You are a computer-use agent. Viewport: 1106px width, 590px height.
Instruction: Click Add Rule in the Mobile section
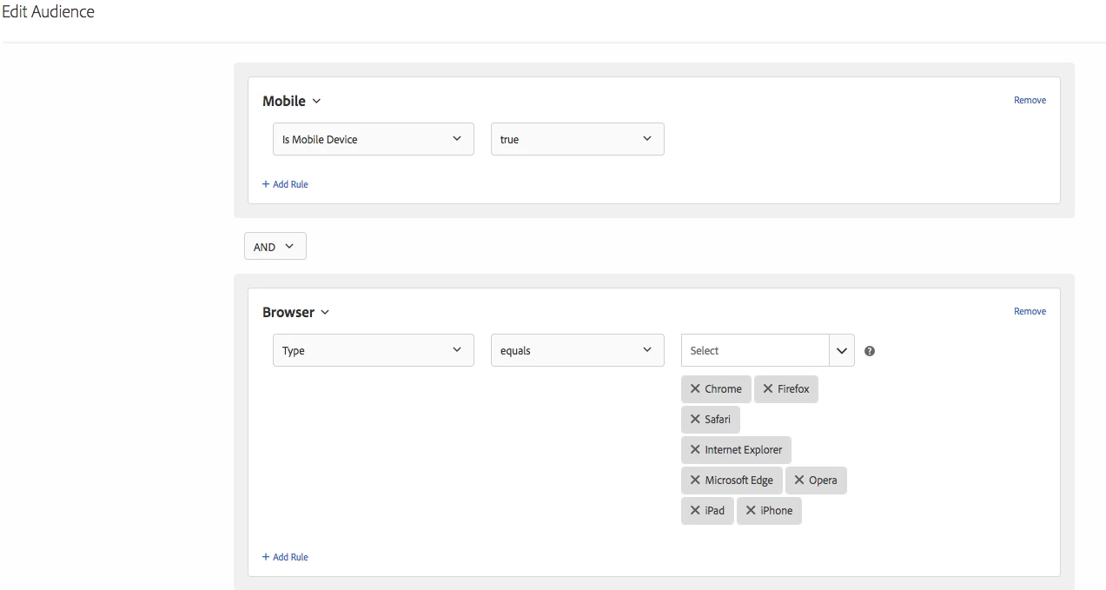[x=285, y=184]
